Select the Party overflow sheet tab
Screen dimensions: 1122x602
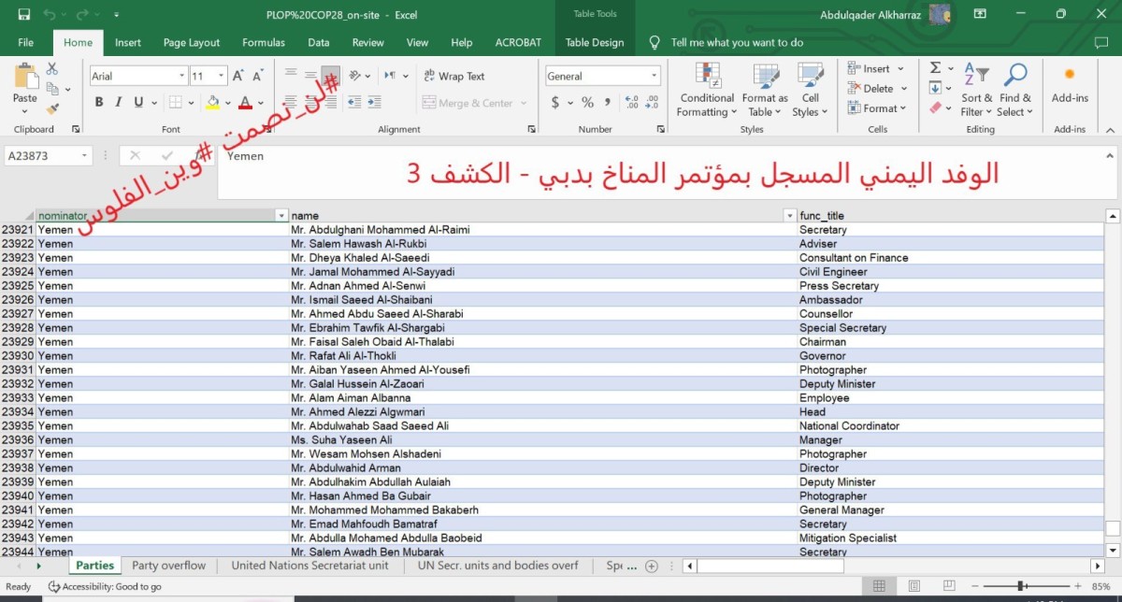pyautogui.click(x=168, y=565)
